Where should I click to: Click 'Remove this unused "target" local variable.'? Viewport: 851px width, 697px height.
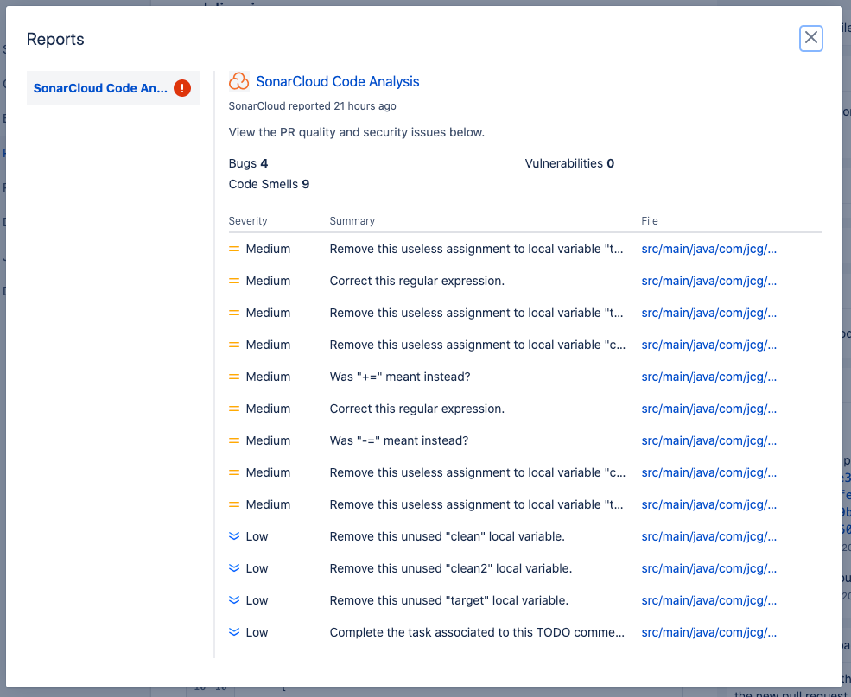click(x=449, y=600)
